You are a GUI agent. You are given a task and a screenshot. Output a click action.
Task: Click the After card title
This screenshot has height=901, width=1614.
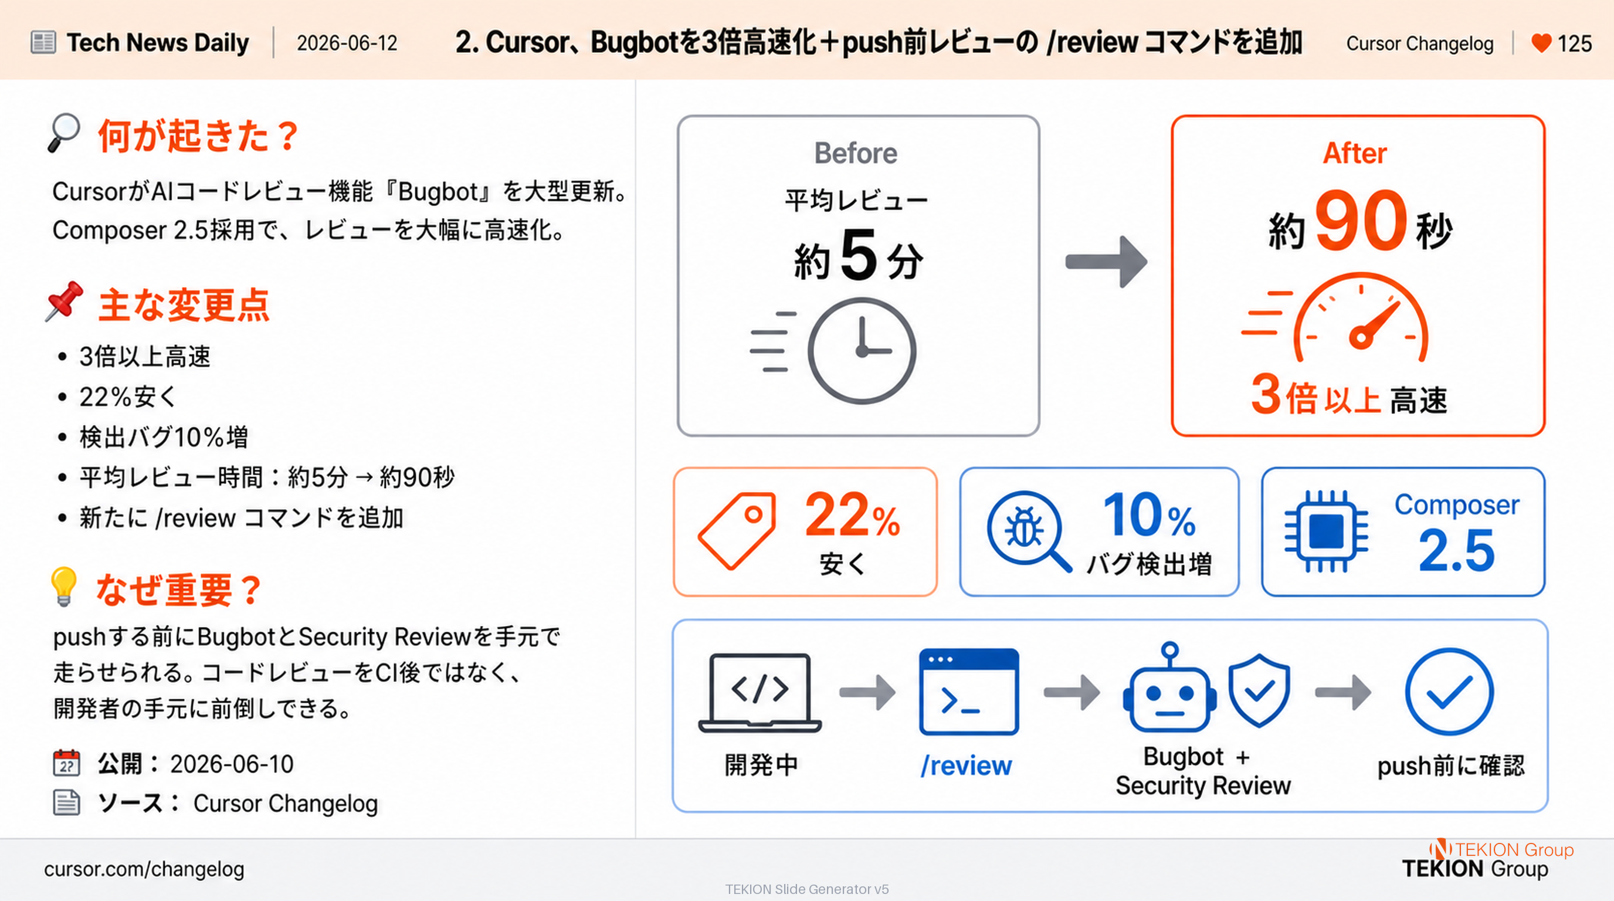(1355, 153)
